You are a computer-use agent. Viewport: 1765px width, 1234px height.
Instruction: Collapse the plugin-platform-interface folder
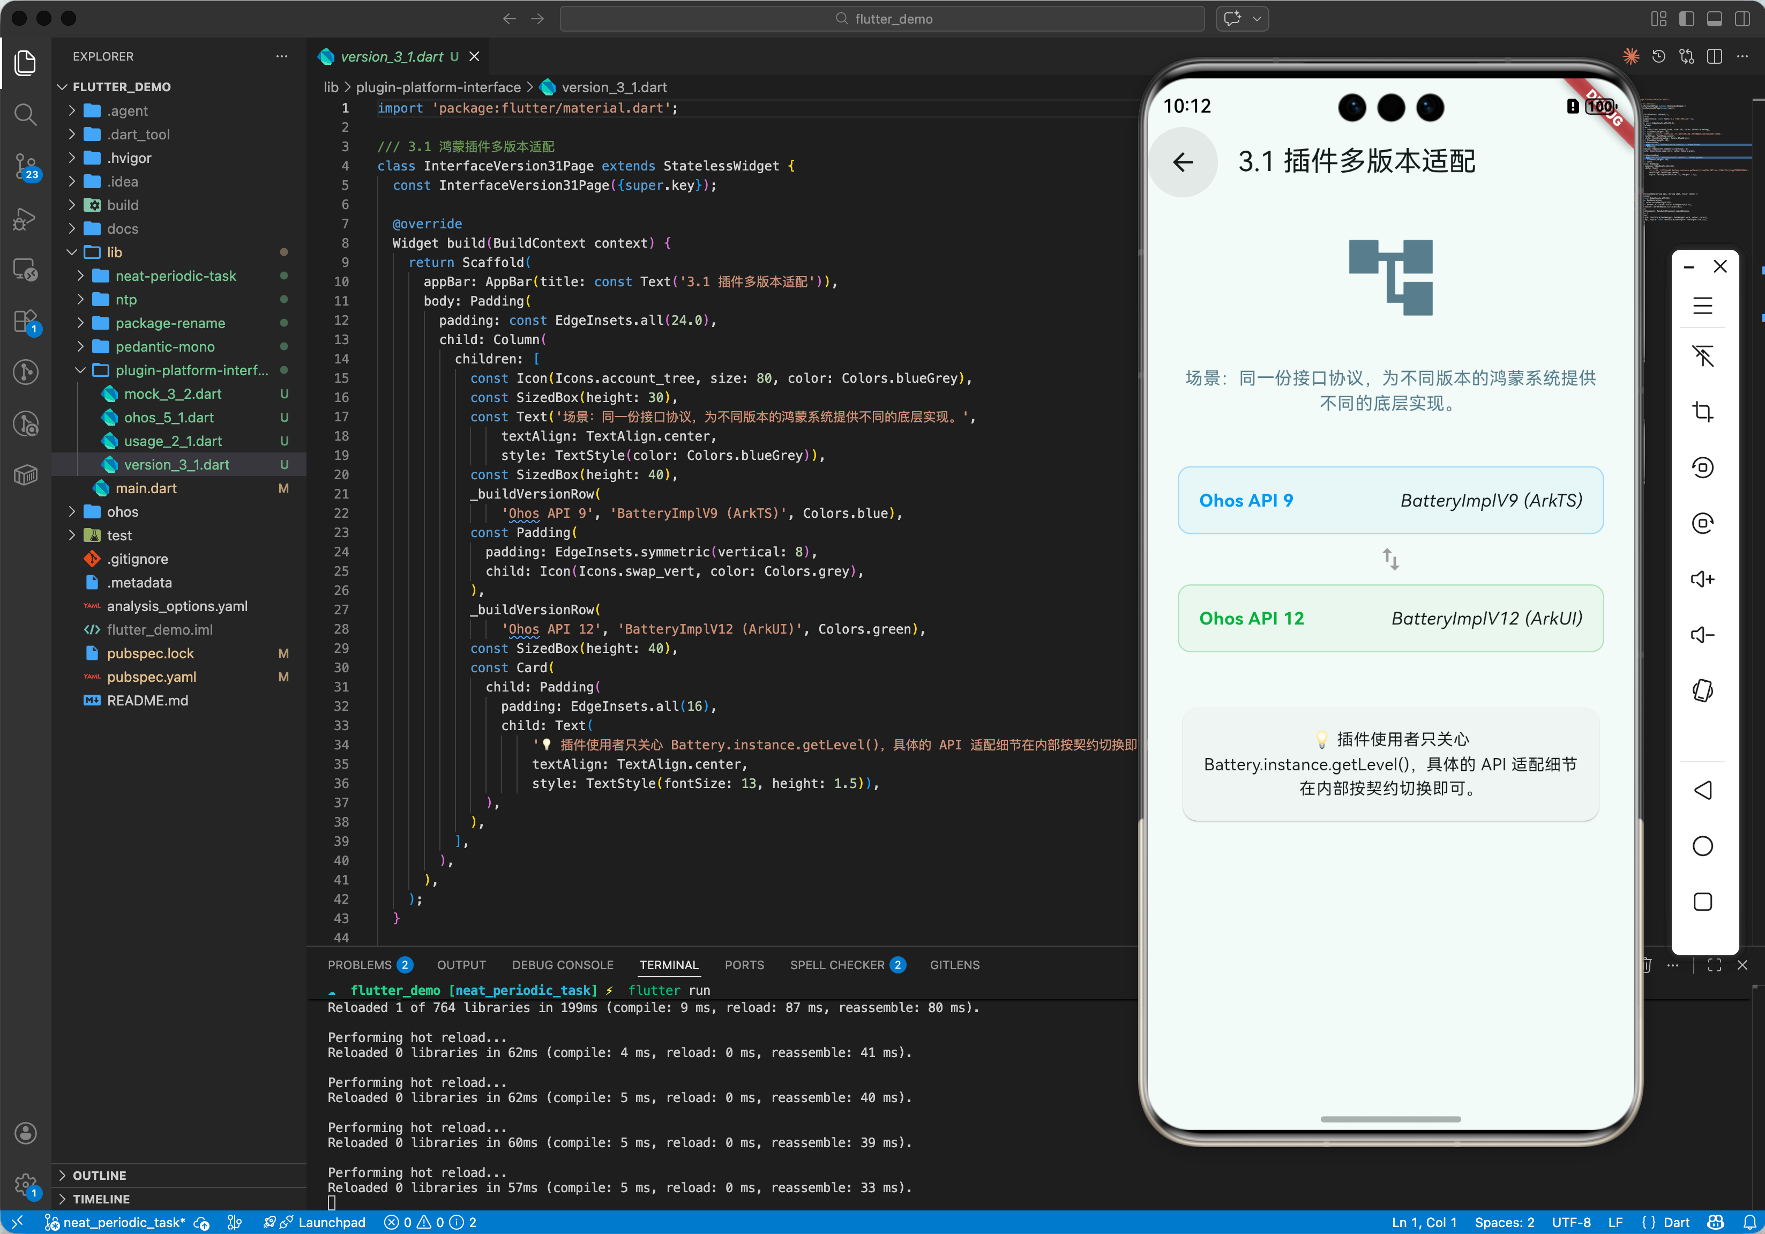191,370
